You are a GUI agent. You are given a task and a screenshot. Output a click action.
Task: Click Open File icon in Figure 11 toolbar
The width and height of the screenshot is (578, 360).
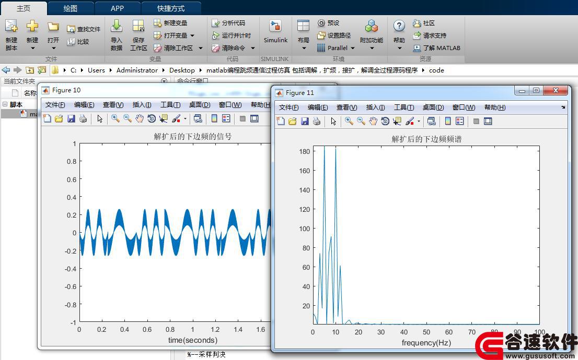pos(293,121)
